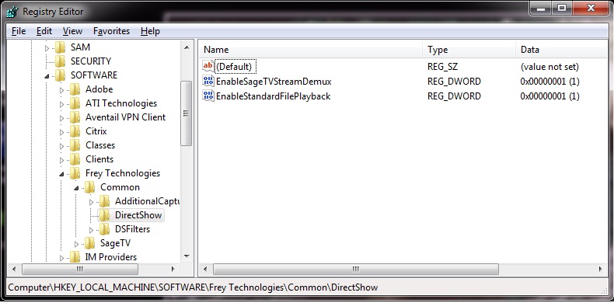The height and width of the screenshot is (303, 614).
Task: Click the (Default) string value icon
Action: click(208, 66)
